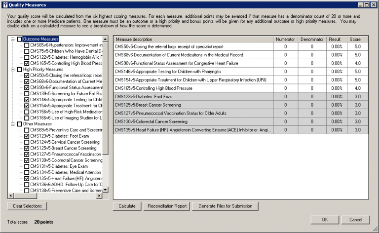The image size is (379, 233).
Task: Toggle the Outcome Measures group checkbox
Action: pyautogui.click(x=20, y=39)
